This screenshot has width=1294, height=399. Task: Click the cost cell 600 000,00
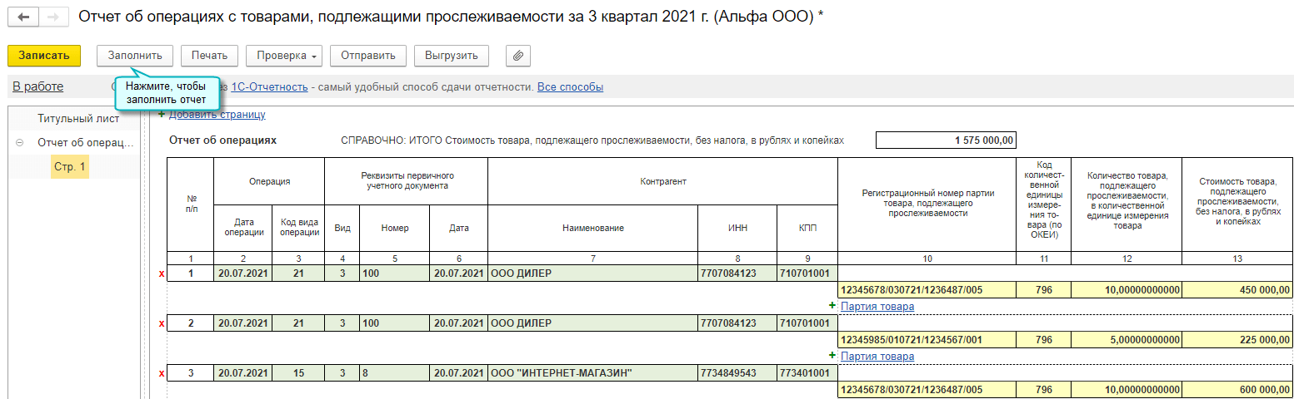[1237, 390]
